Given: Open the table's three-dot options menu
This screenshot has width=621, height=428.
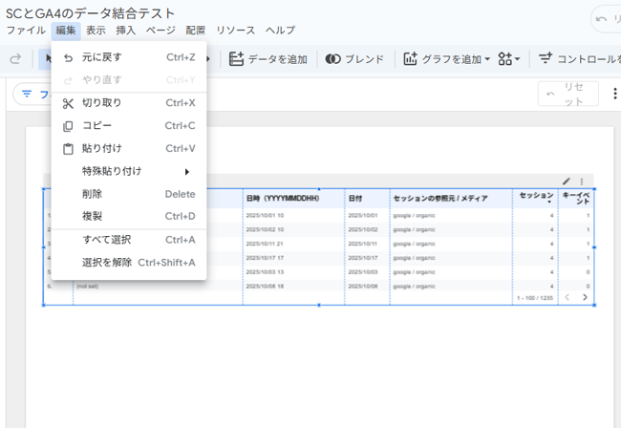Looking at the screenshot, I should point(582,182).
